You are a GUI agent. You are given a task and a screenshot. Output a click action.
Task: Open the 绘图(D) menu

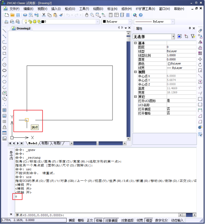[x=98, y=9]
